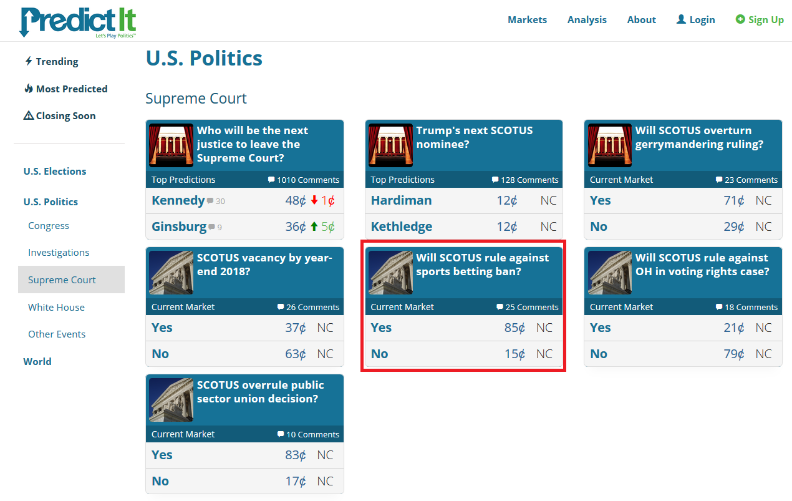The height and width of the screenshot is (501, 792).
Task: Select Closing Soon in the sidebar
Action: pos(60,115)
